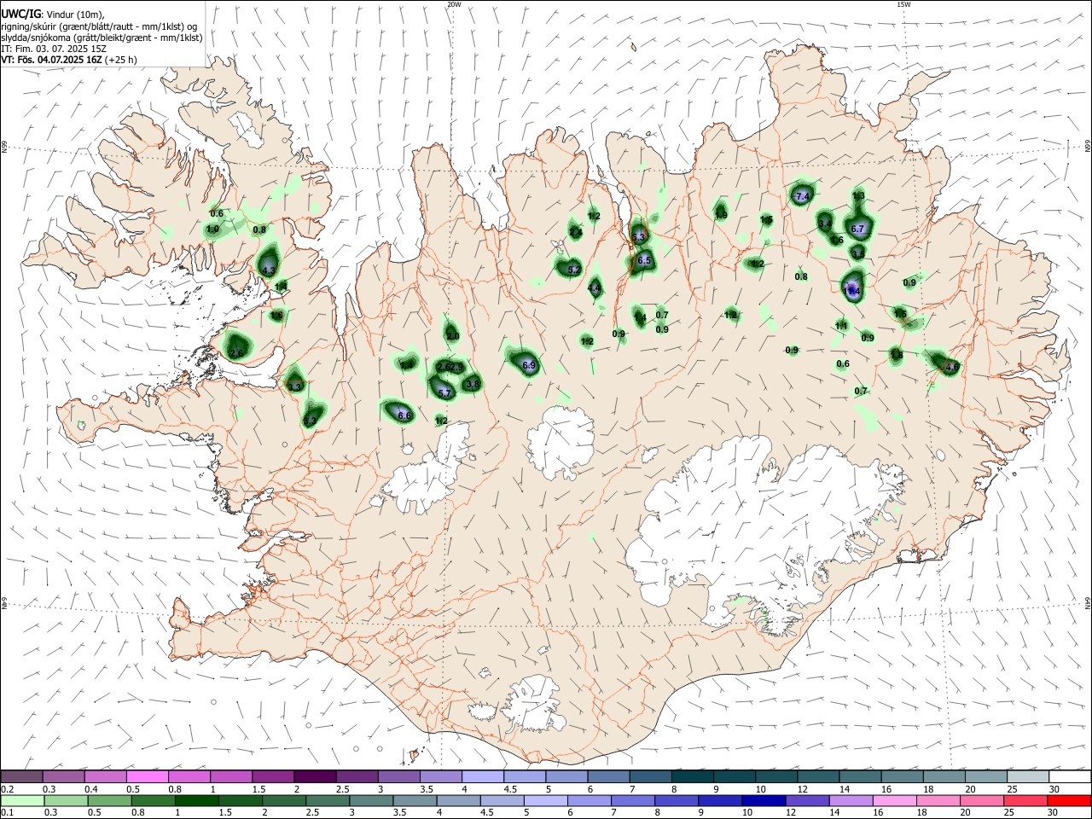Screen dimensions: 1092x819
Task: Pick the deep navy 10 swatch in bottom legend row
Action: (764, 801)
